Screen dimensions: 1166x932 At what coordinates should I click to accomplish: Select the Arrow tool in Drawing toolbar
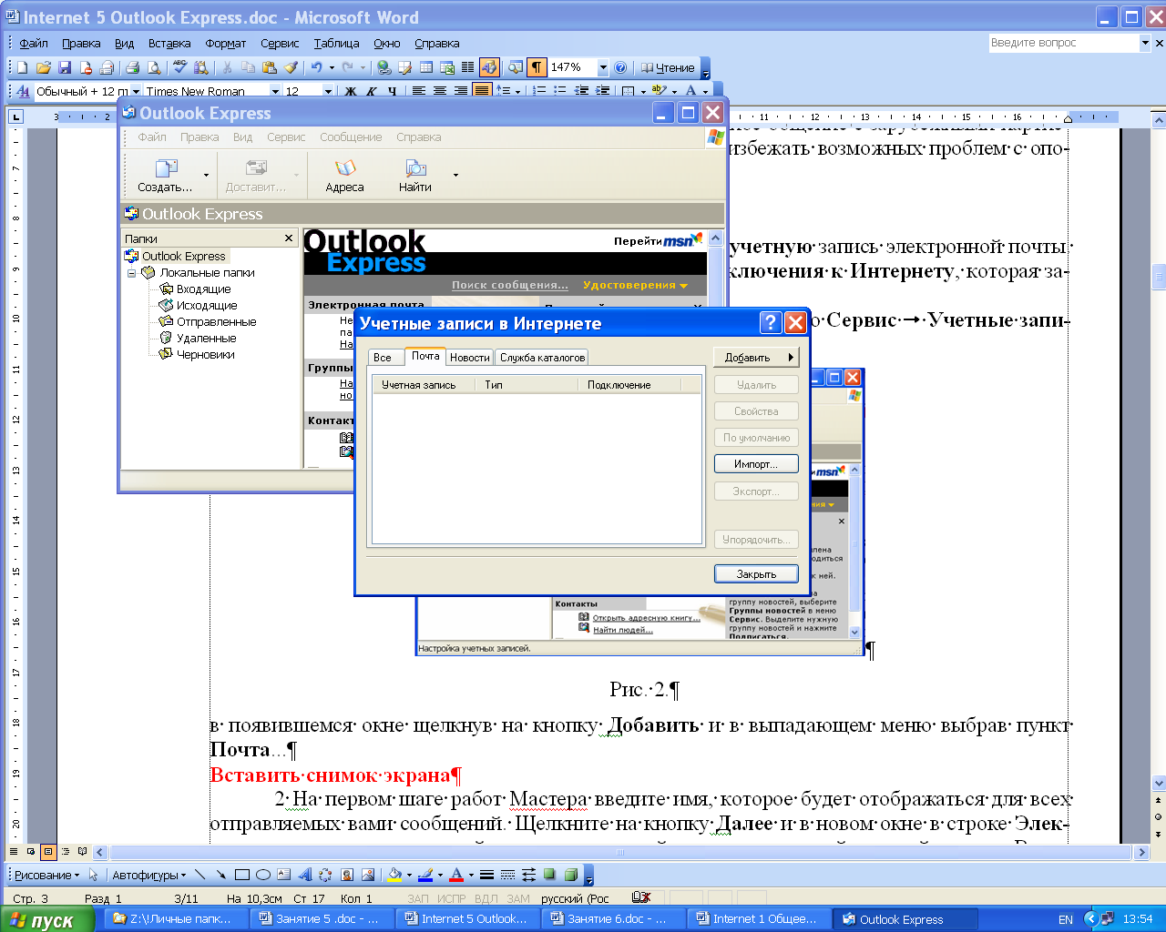(x=221, y=875)
